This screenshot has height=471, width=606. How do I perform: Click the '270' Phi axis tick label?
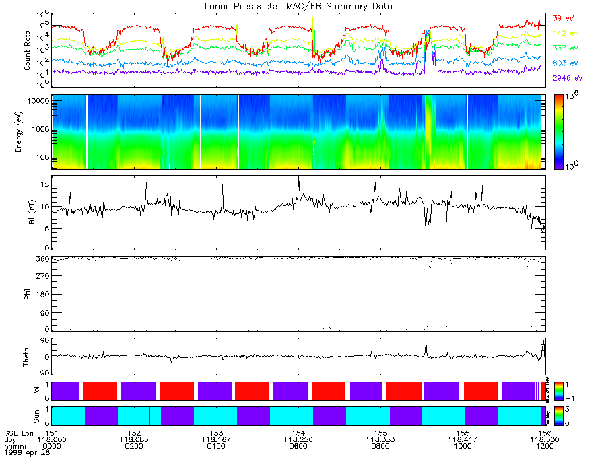coord(43,276)
